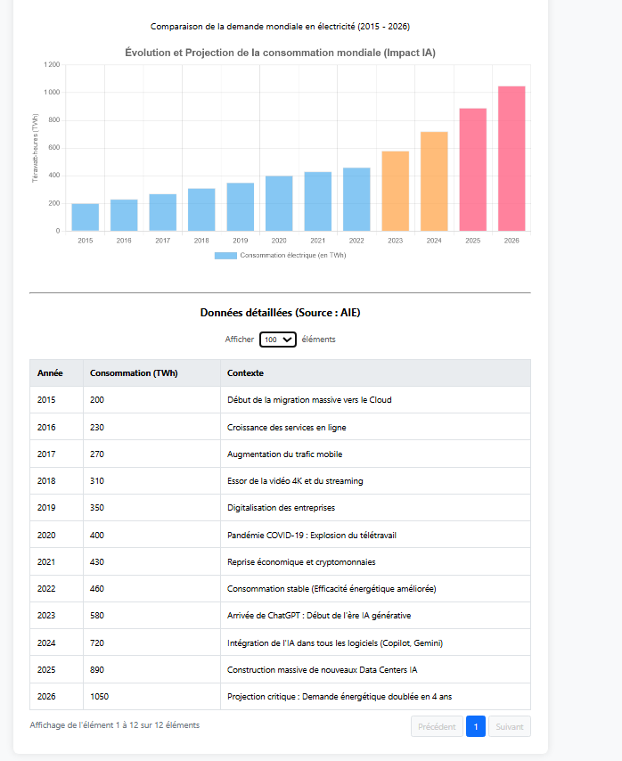The height and width of the screenshot is (761, 622).
Task: Go to the Précédent page
Action: pos(437,726)
